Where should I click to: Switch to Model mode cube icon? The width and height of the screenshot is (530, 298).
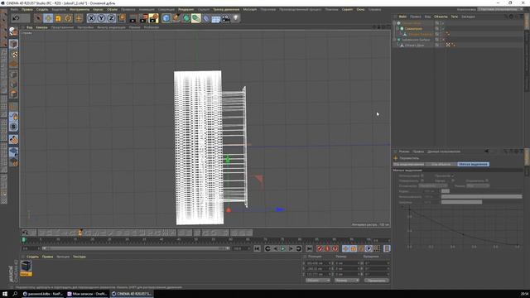(x=13, y=44)
